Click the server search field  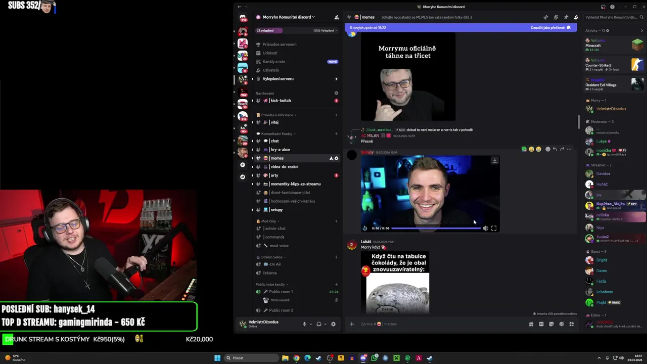[x=614, y=17]
